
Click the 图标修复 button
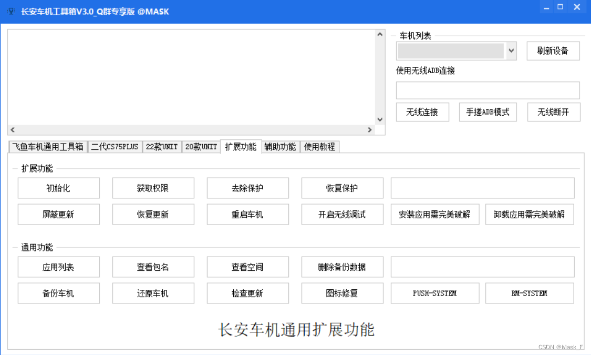tap(342, 293)
